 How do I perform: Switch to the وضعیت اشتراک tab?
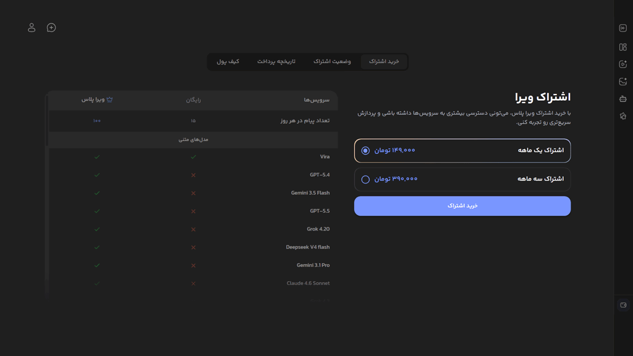332,61
